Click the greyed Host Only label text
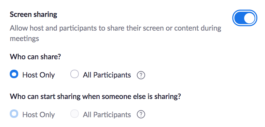Screen dimensions: 265x127 (38, 115)
